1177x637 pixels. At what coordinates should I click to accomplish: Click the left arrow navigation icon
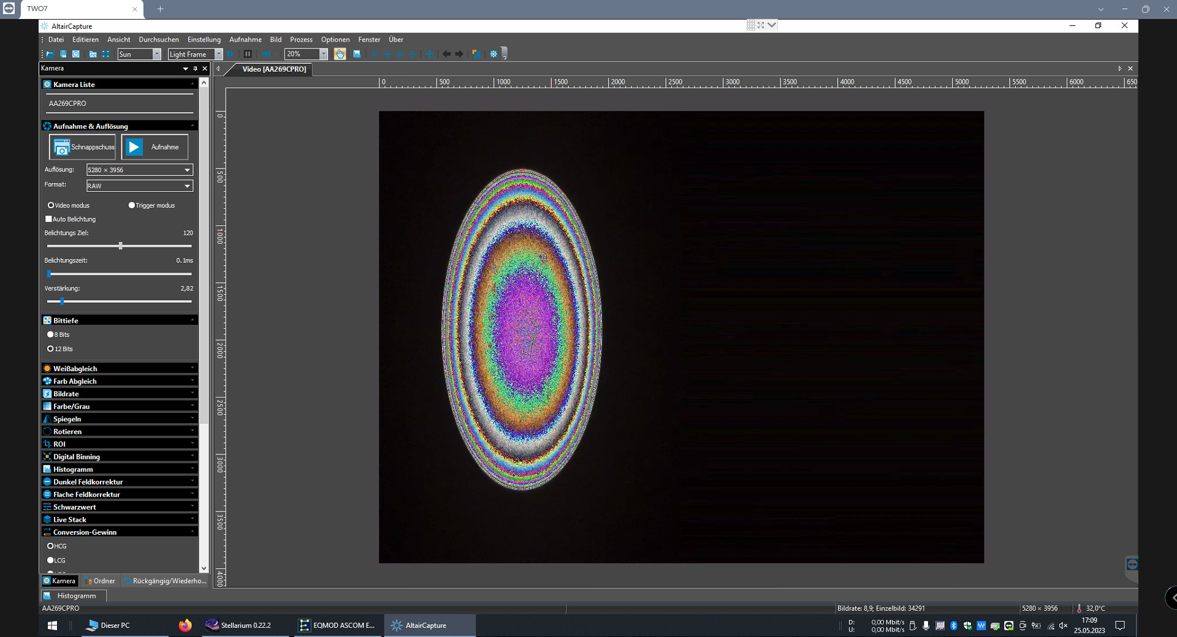pos(446,54)
